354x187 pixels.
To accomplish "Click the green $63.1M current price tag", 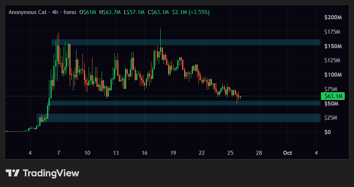I will click(333, 96).
